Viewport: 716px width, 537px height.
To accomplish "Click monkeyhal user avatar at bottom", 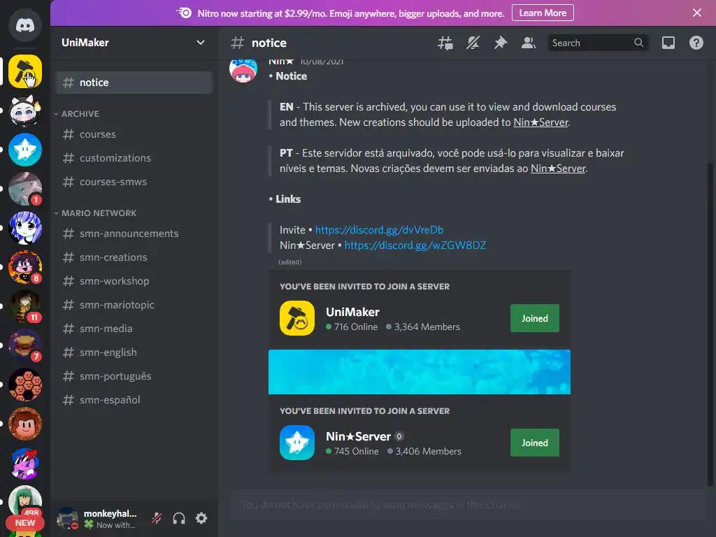I will click(x=67, y=518).
